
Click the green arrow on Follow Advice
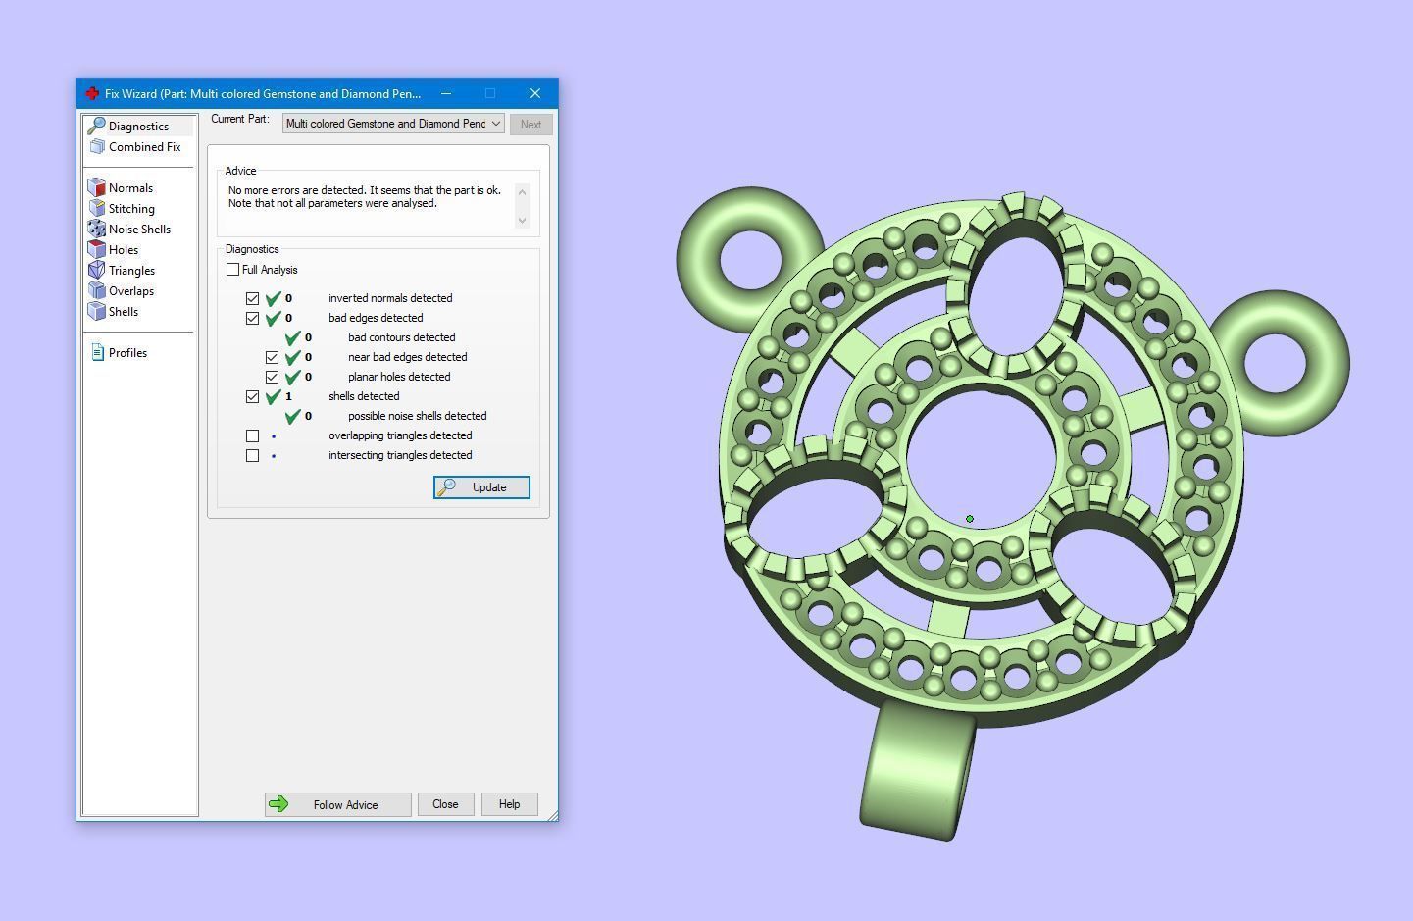[278, 804]
